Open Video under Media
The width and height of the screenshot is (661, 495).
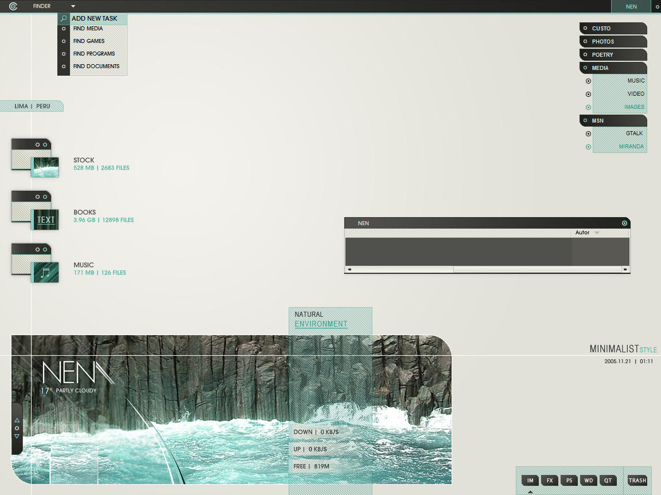click(x=636, y=93)
